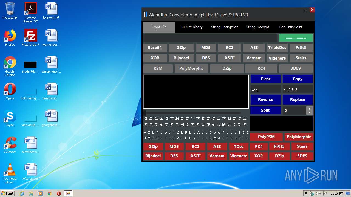Switch to HEX & Binary tab
This screenshot has width=351, height=197.
[x=192, y=27]
